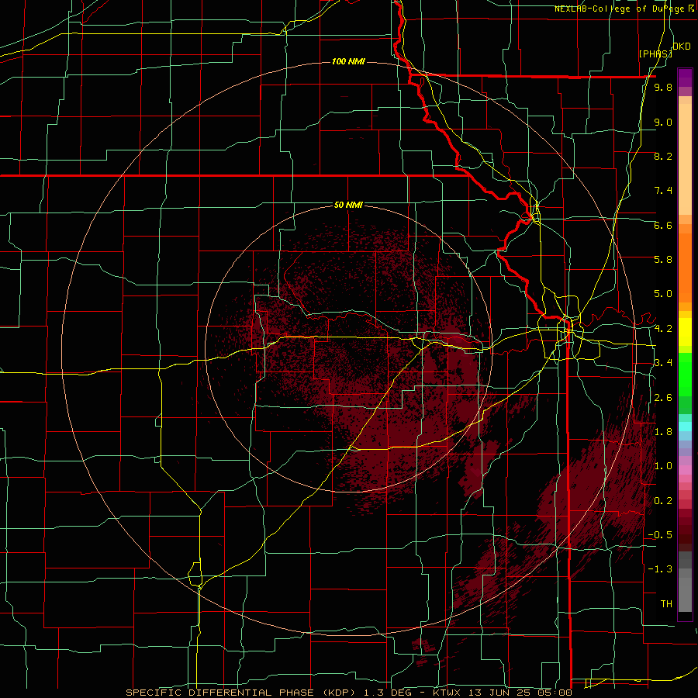The image size is (698, 698).
Task: Click the 1.0 value on the legend
Action: (663, 466)
